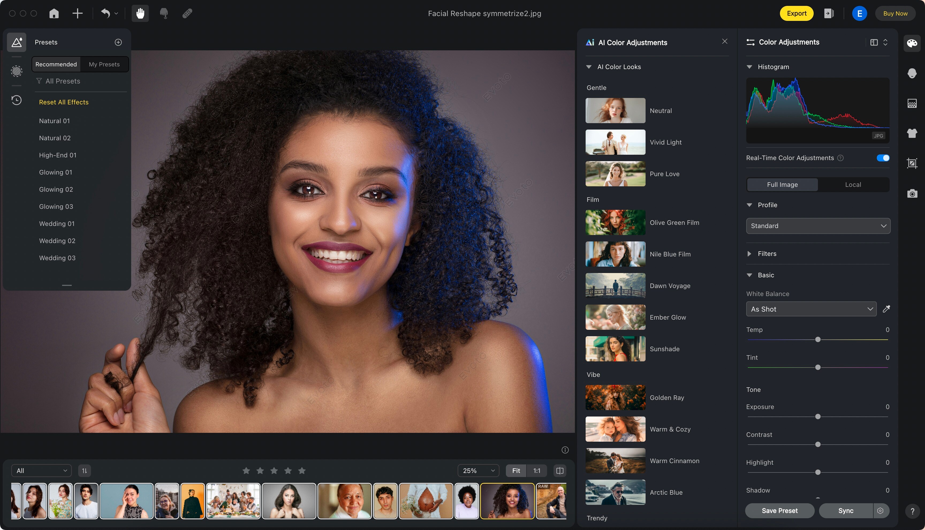925x530 pixels.
Task: Click the Undo arrow icon
Action: [105, 13]
